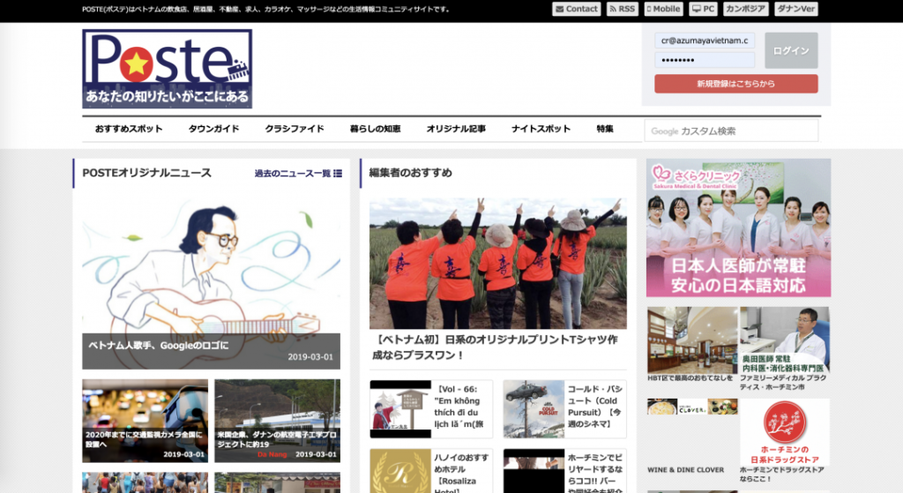Open the Google logo singer illustration article

tap(212, 282)
